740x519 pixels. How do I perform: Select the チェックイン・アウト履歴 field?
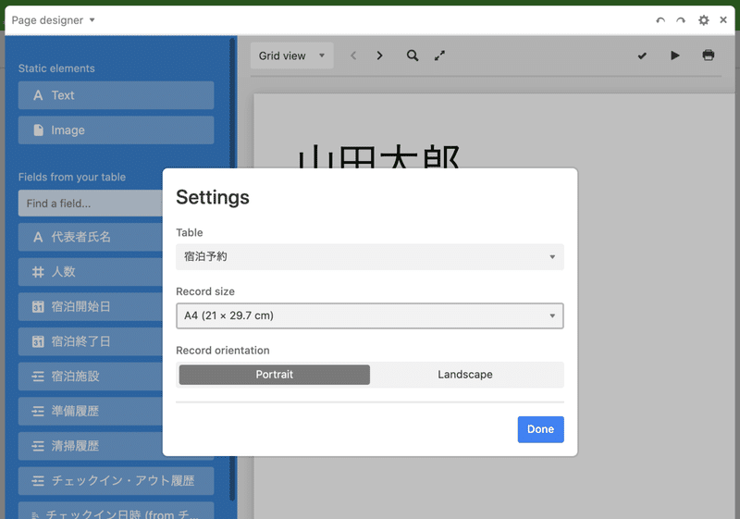[117, 481]
